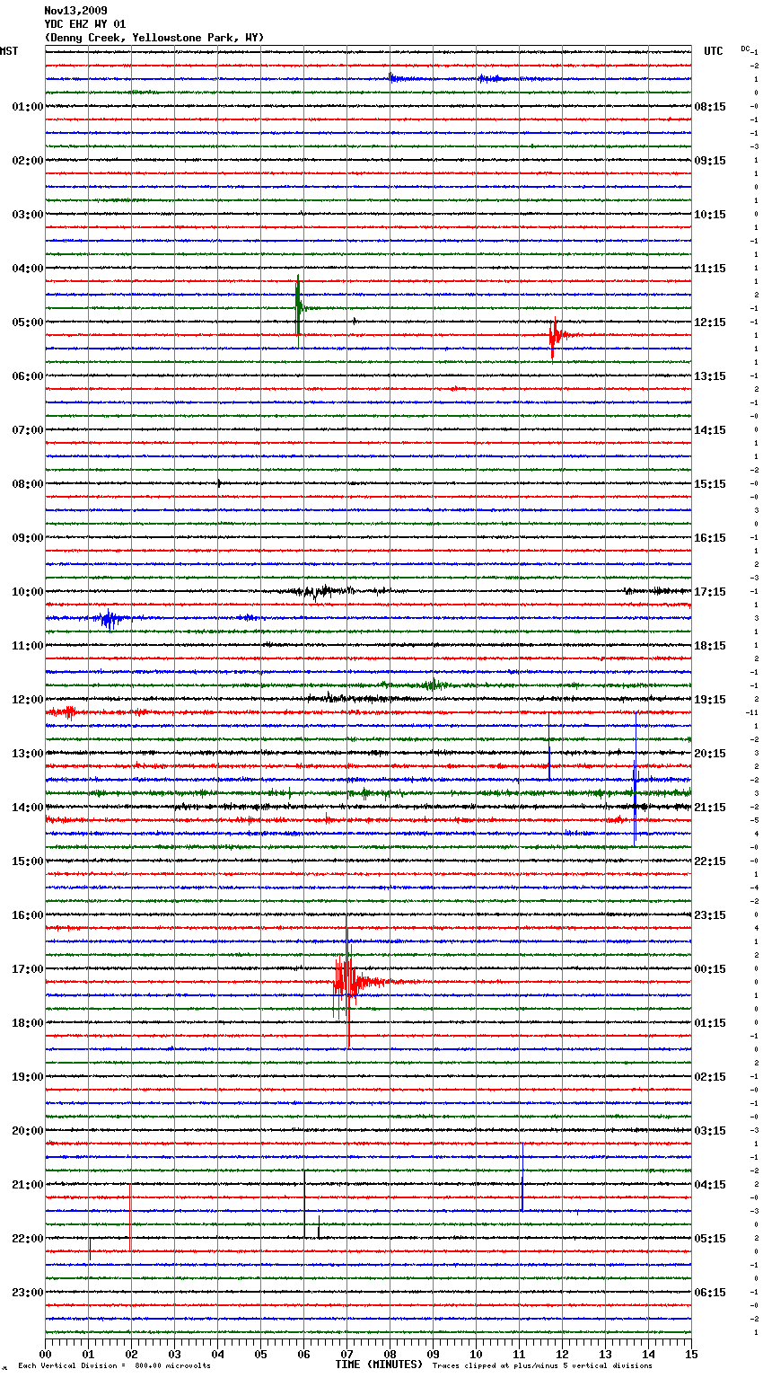This screenshot has width=763, height=1378.
Task: Select the station code YDC EHZ WY 01
Action: point(85,24)
